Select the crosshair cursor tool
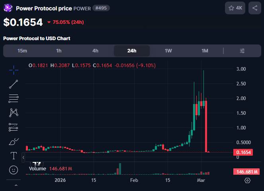The width and height of the screenshot is (264, 191). click(x=14, y=70)
